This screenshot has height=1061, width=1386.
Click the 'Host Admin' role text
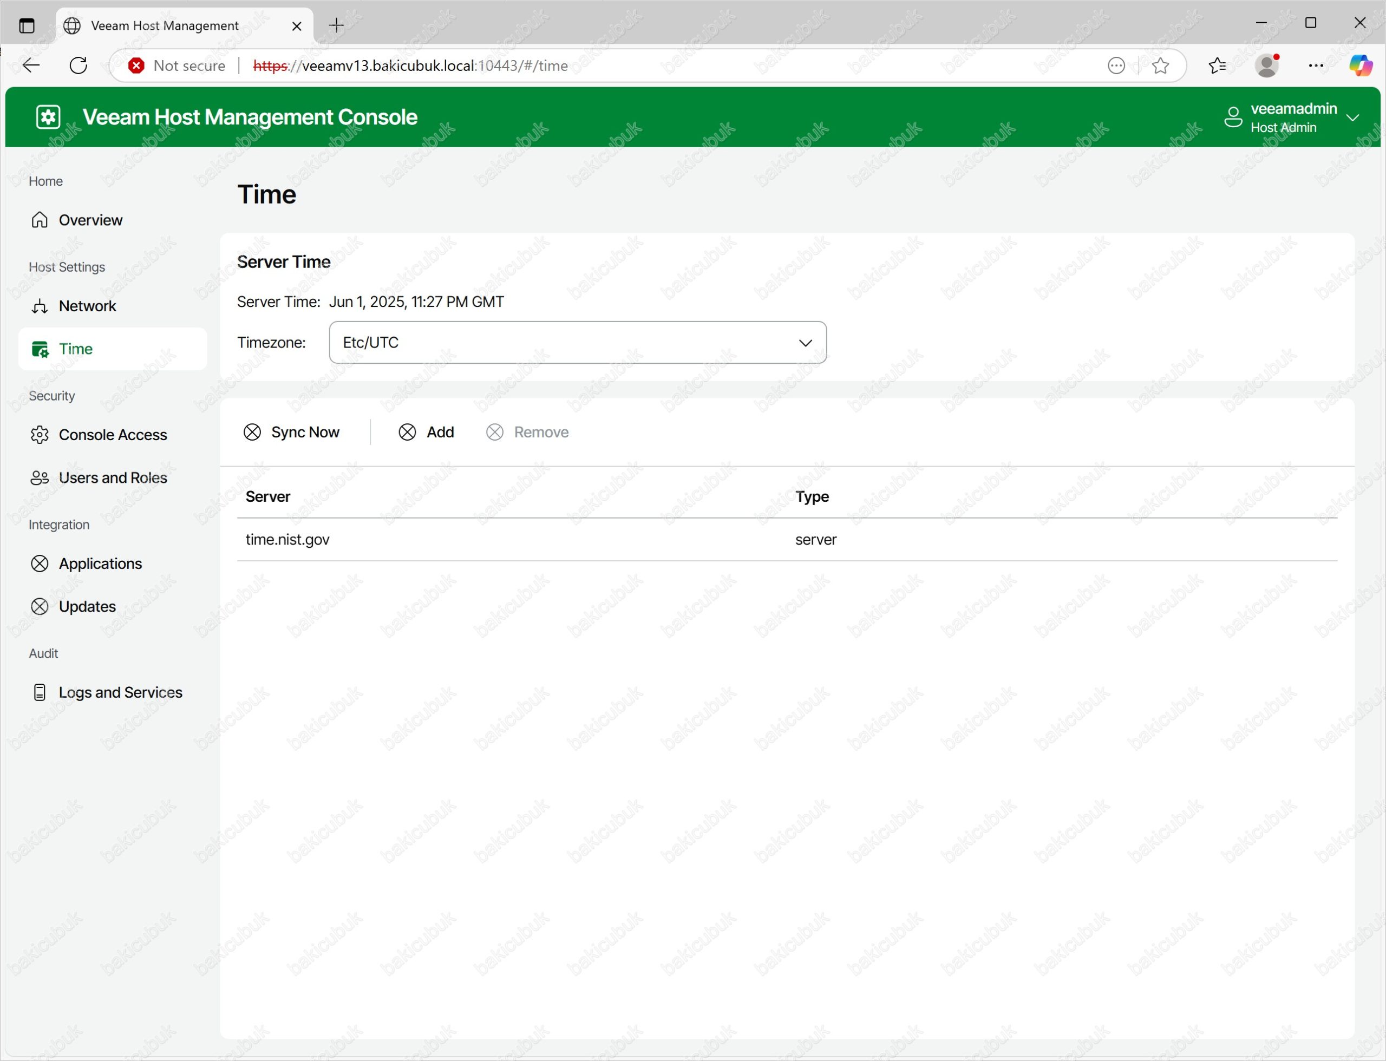[x=1283, y=128]
